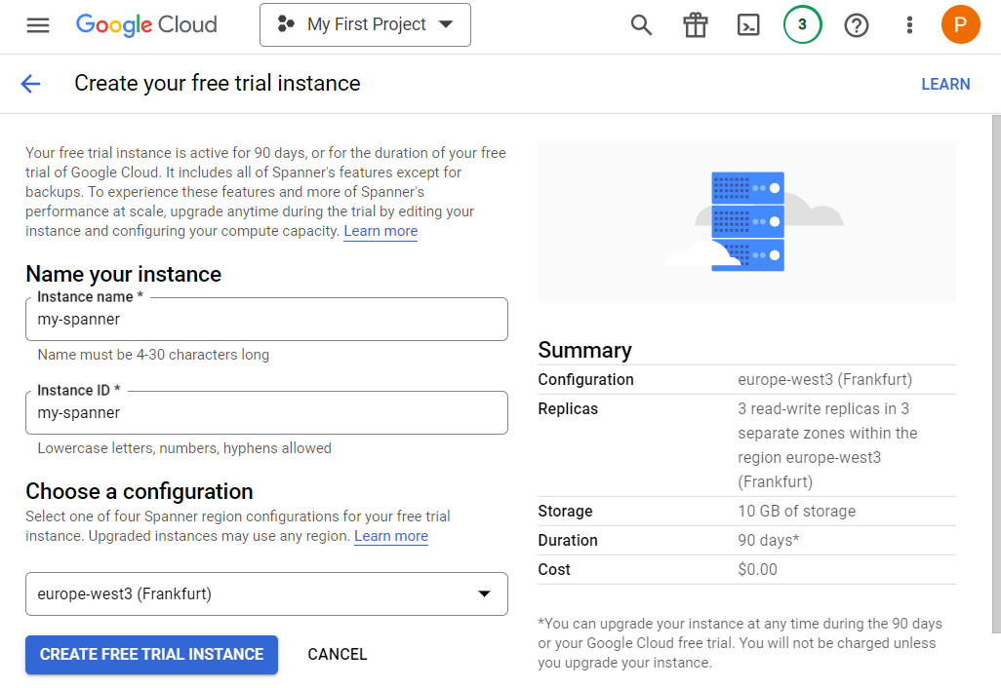
Task: Open the three-dot settings menu
Action: coord(909,25)
